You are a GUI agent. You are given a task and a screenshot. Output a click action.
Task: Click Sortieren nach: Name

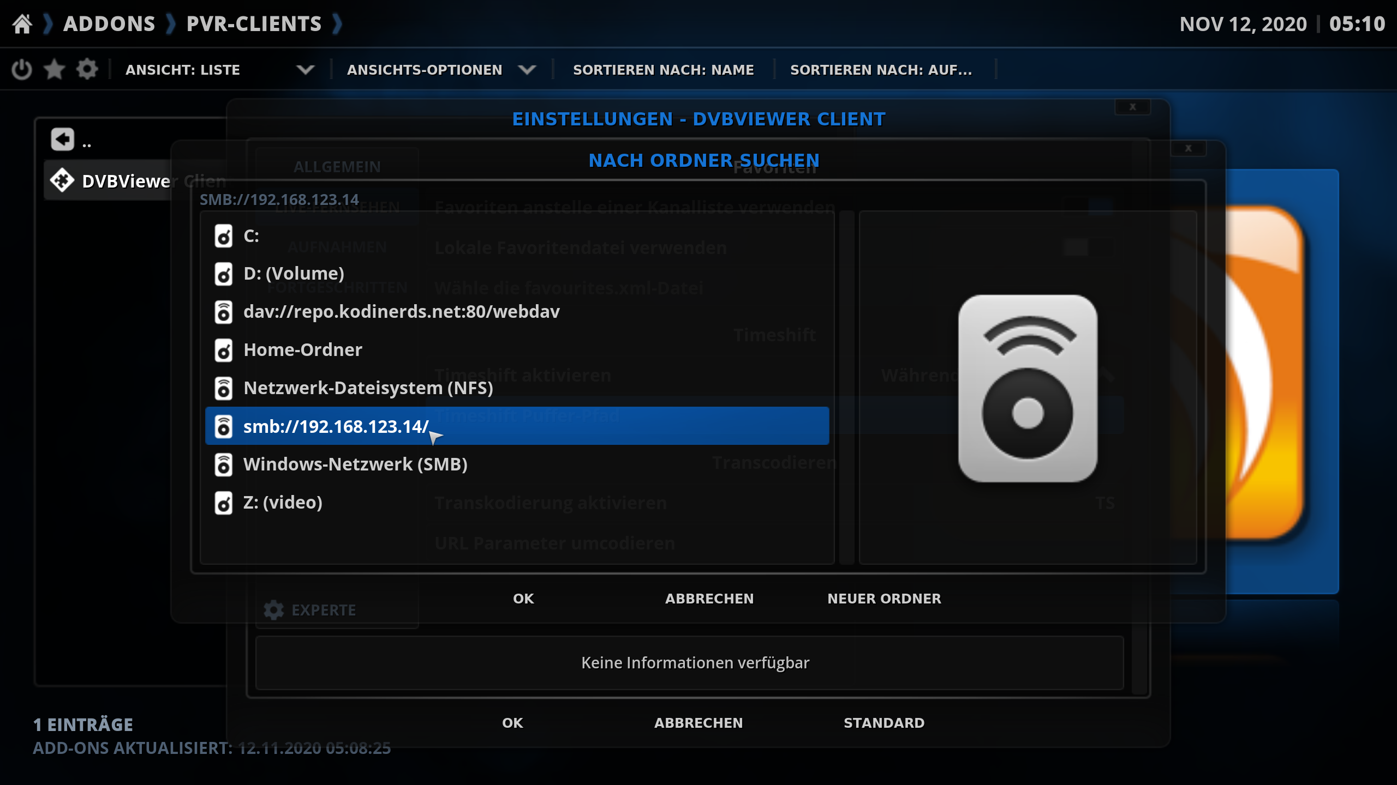click(x=664, y=70)
